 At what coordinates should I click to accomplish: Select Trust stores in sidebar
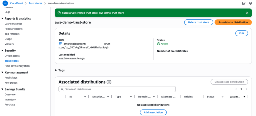[11, 61]
